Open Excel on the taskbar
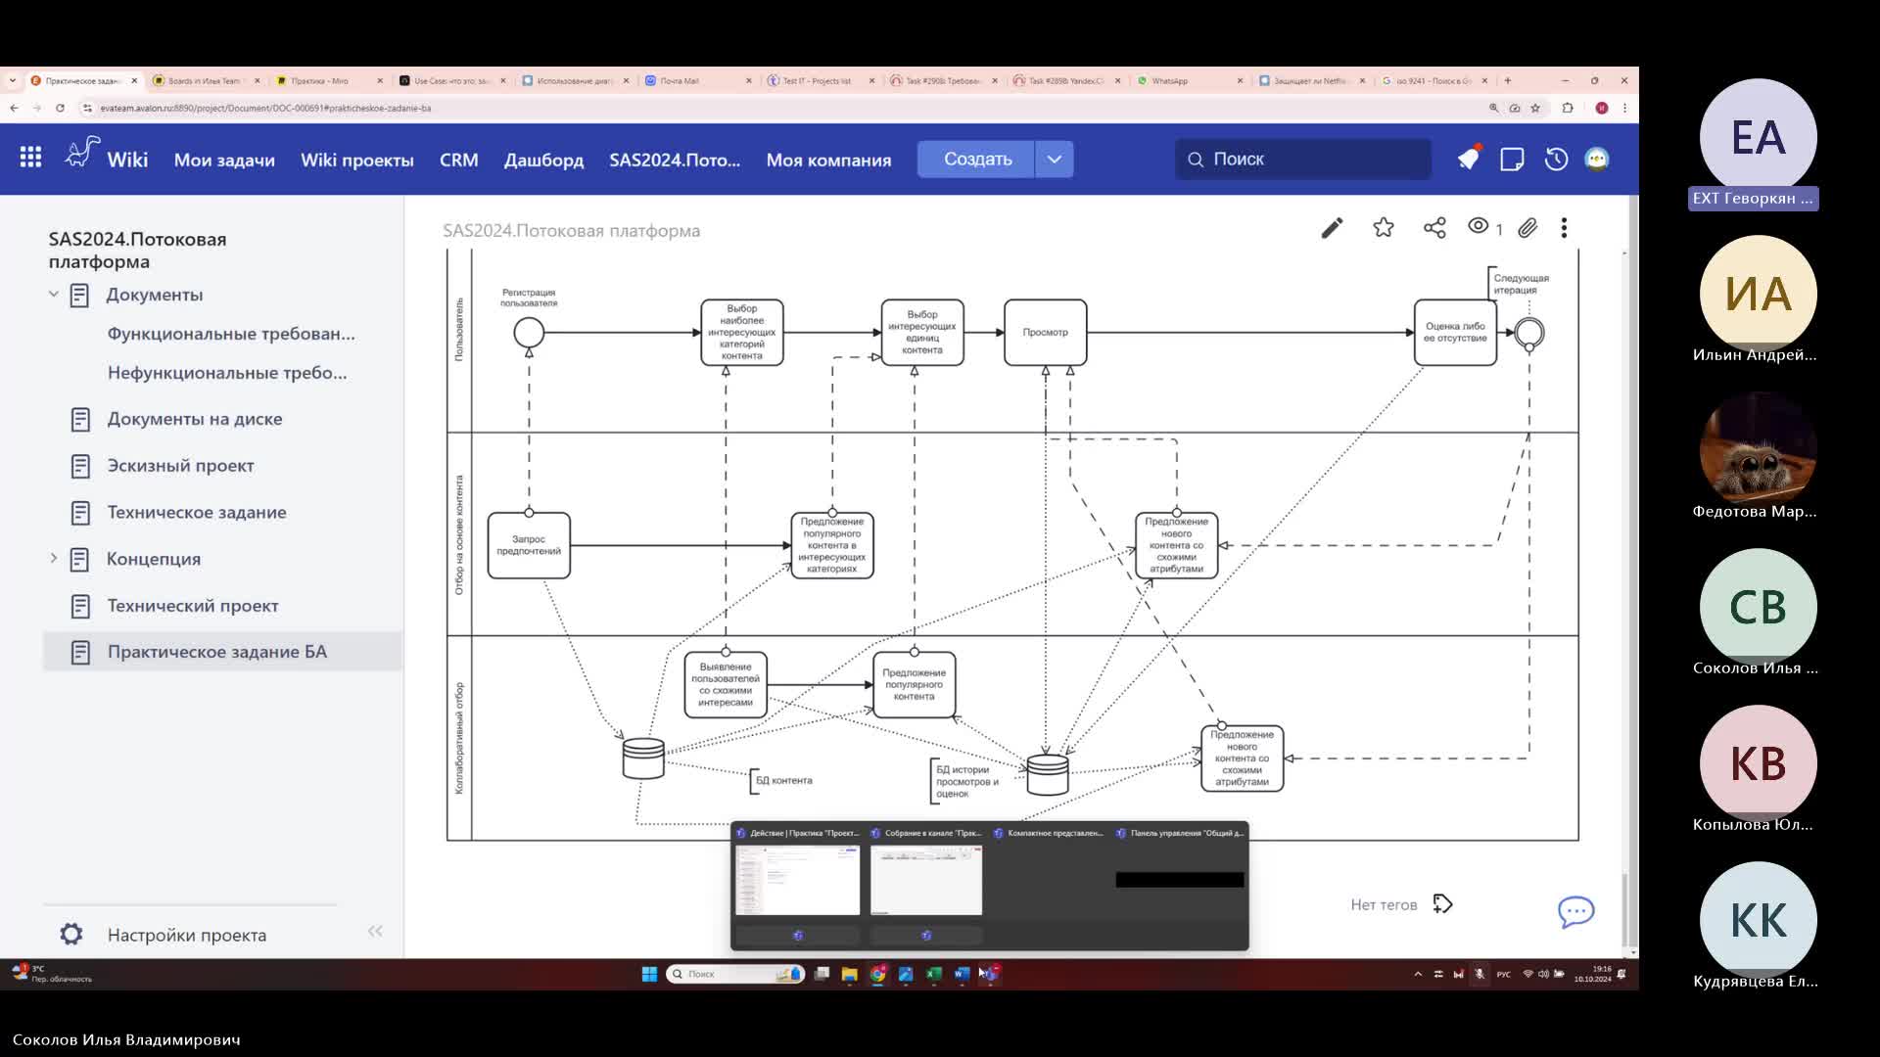 click(934, 974)
